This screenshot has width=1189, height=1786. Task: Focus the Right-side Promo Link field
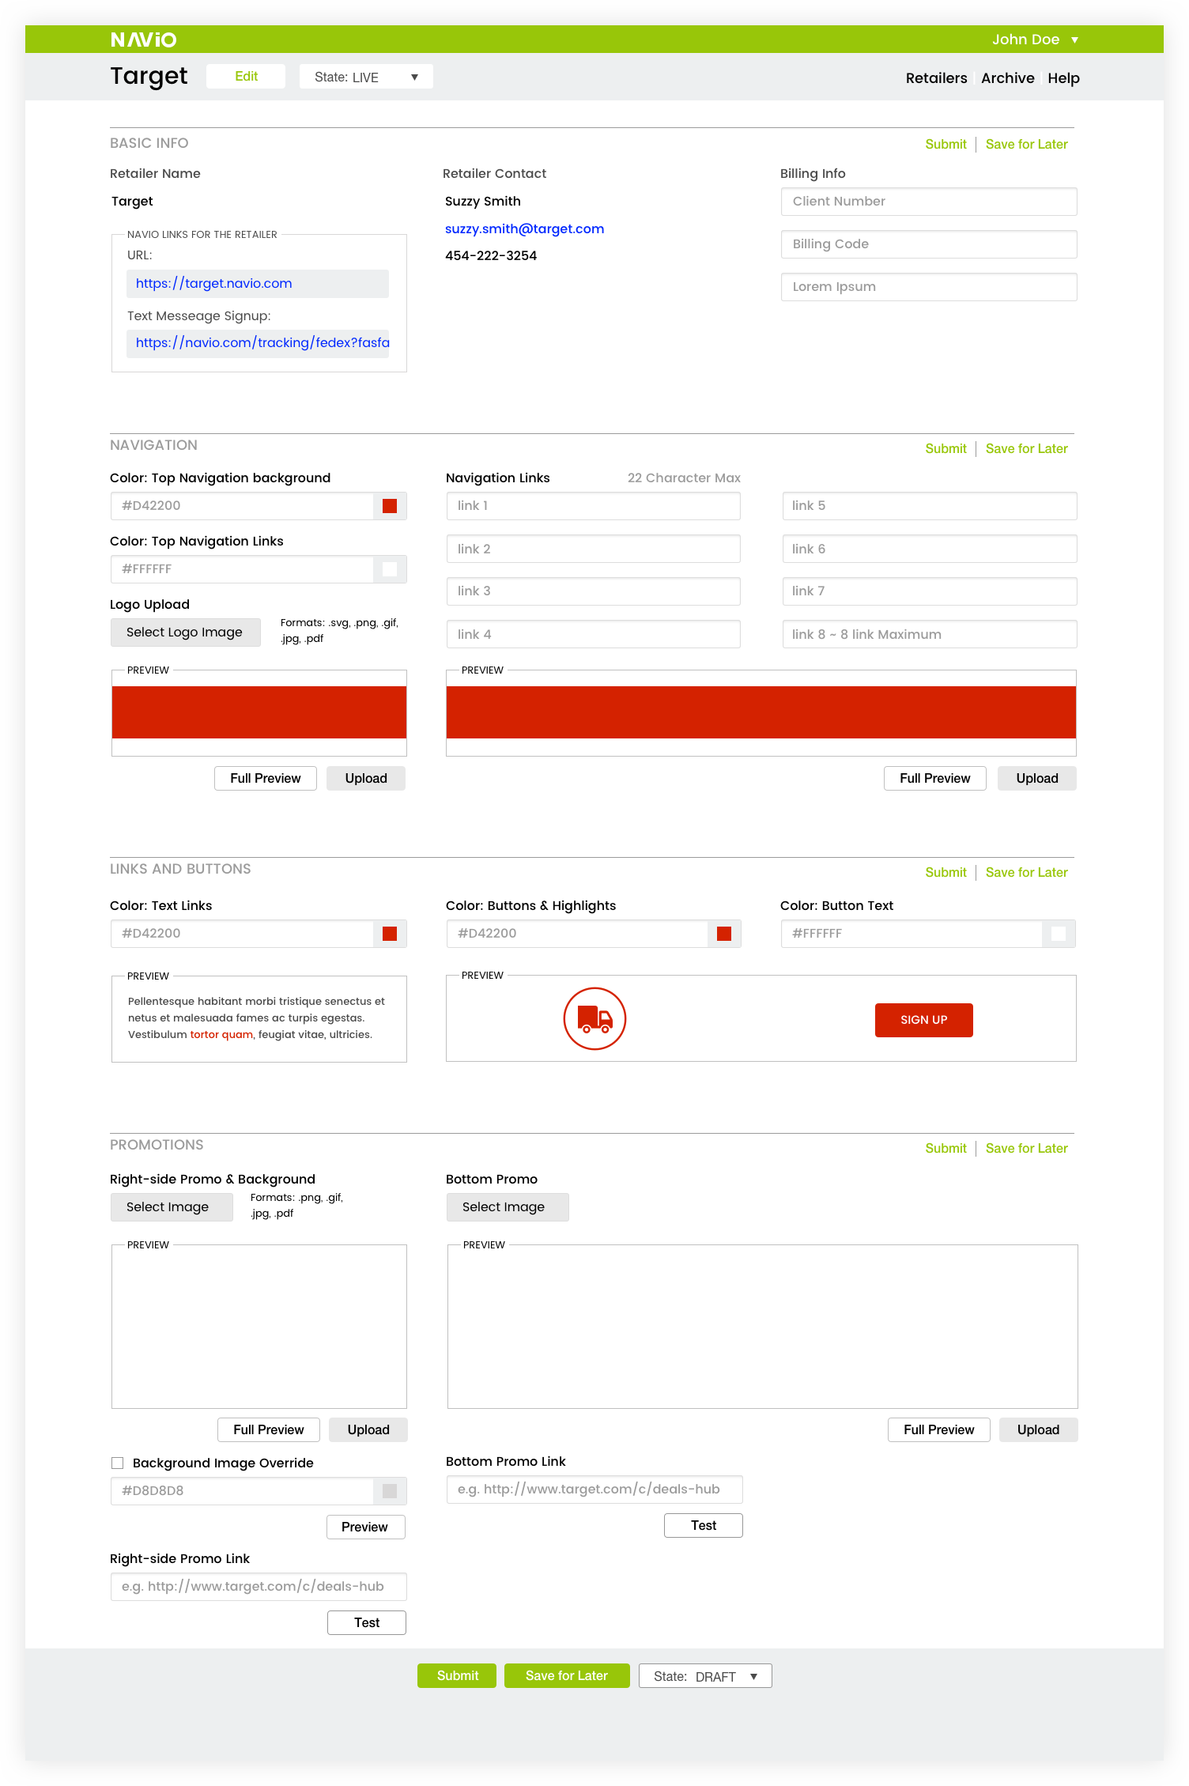(259, 1587)
